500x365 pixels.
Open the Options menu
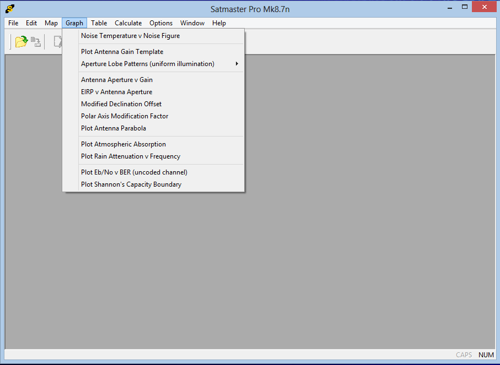click(x=161, y=23)
